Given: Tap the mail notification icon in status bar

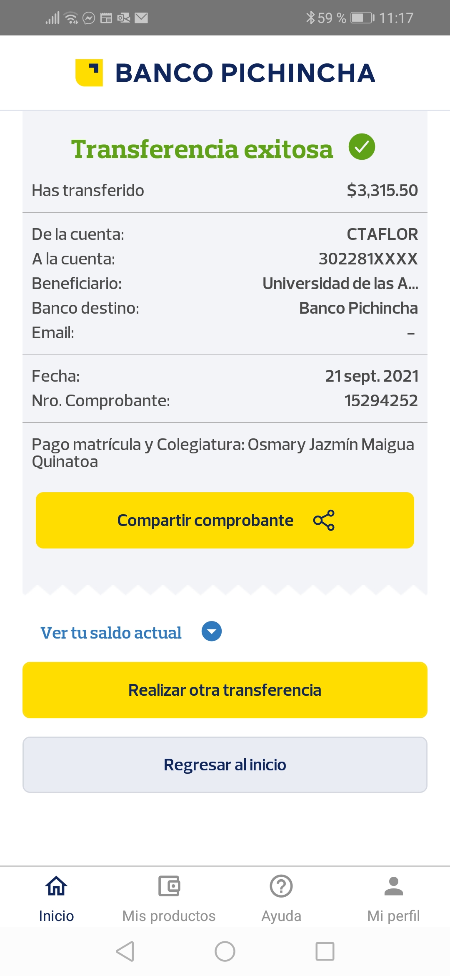Looking at the screenshot, I should click(141, 18).
